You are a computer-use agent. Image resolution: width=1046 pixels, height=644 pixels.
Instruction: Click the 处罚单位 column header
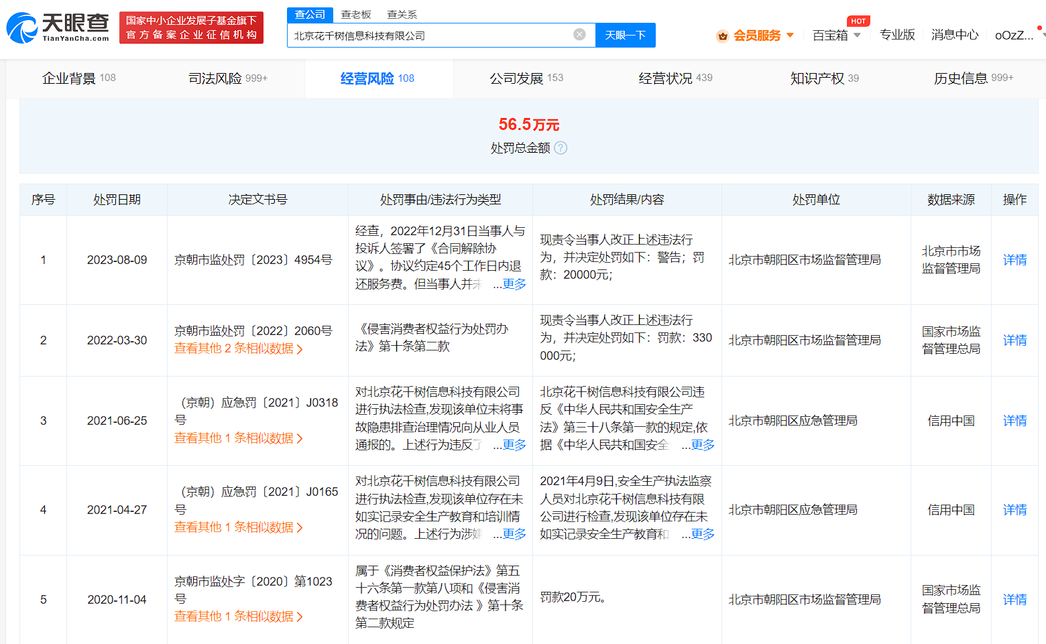point(816,200)
